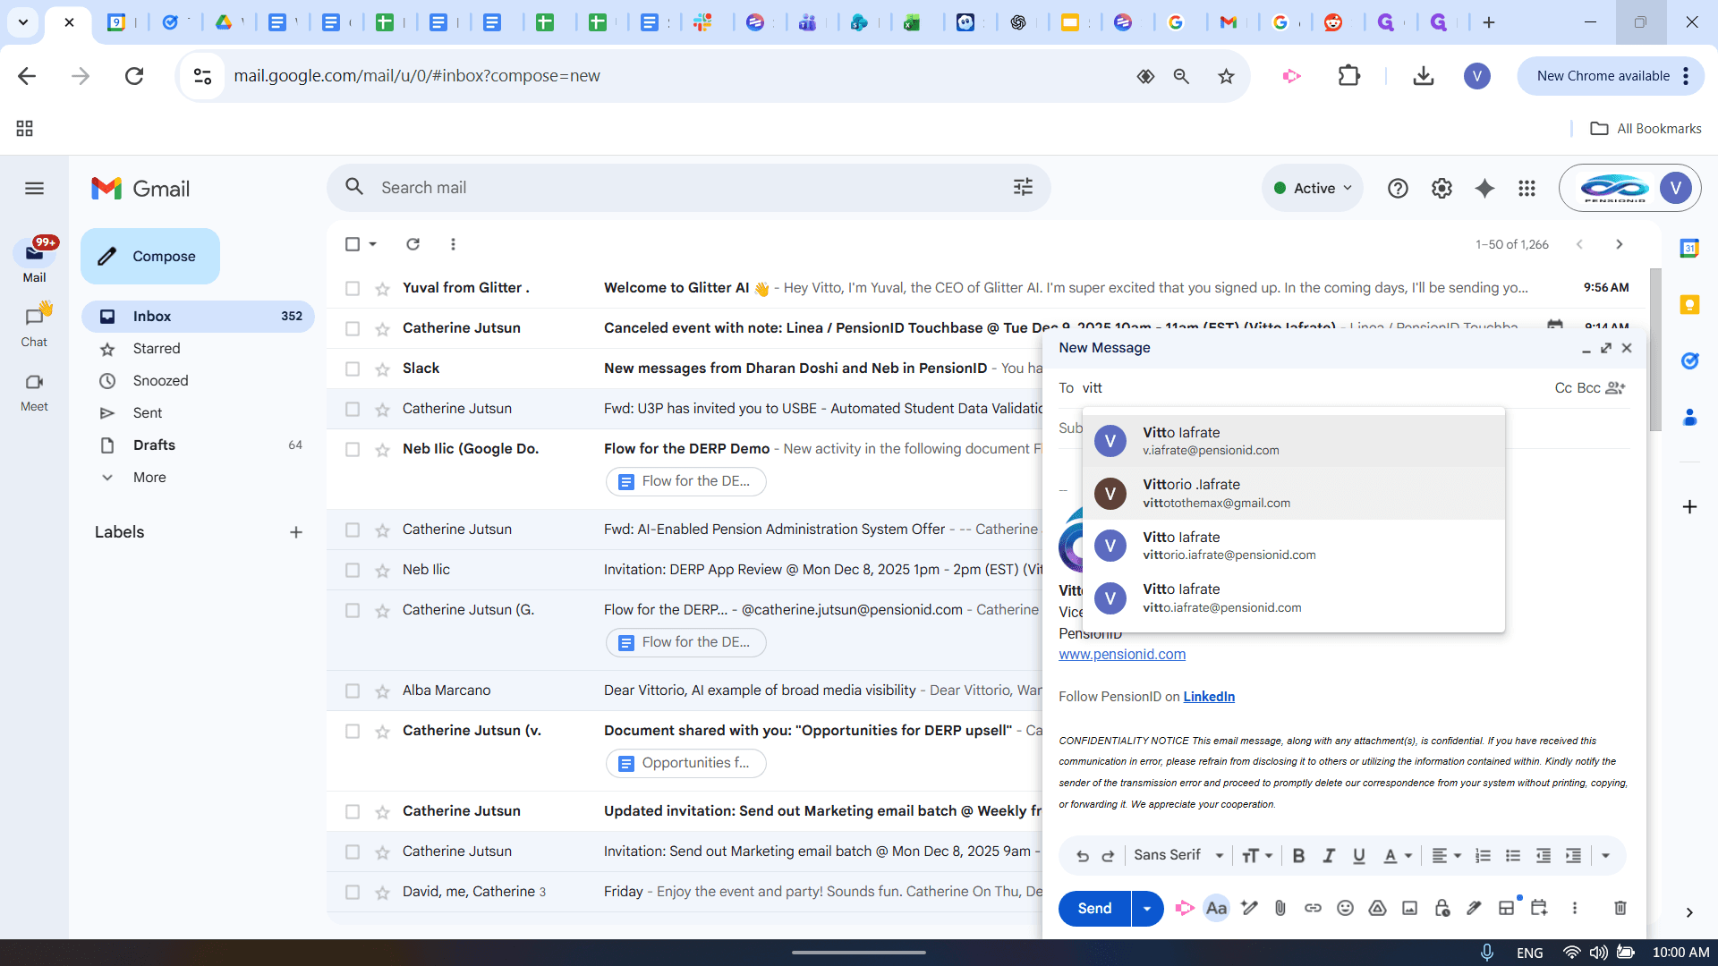Open Google apps grid
The height and width of the screenshot is (966, 1718).
[x=1527, y=188]
